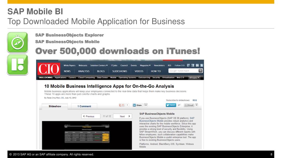Click the LinkedIn Share button
This screenshot has height=158, width=282.
[137, 105]
